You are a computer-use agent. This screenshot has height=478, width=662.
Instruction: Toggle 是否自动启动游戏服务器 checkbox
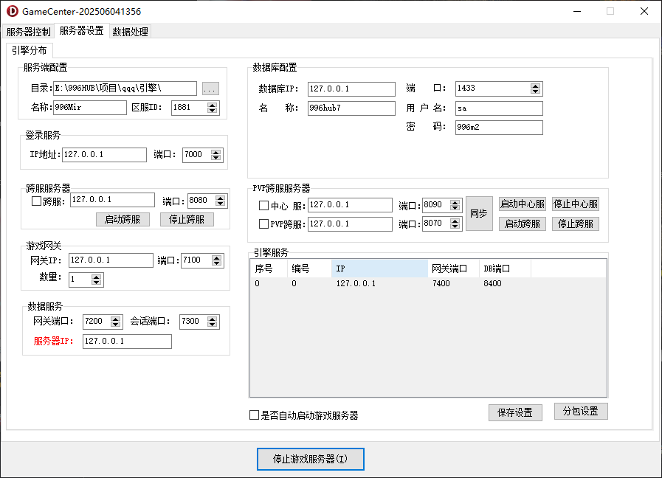tap(254, 415)
